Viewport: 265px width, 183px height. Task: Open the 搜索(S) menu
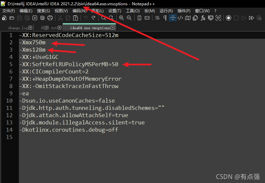(x=43, y=11)
